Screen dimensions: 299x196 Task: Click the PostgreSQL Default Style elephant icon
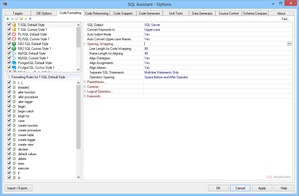tap(14, 63)
